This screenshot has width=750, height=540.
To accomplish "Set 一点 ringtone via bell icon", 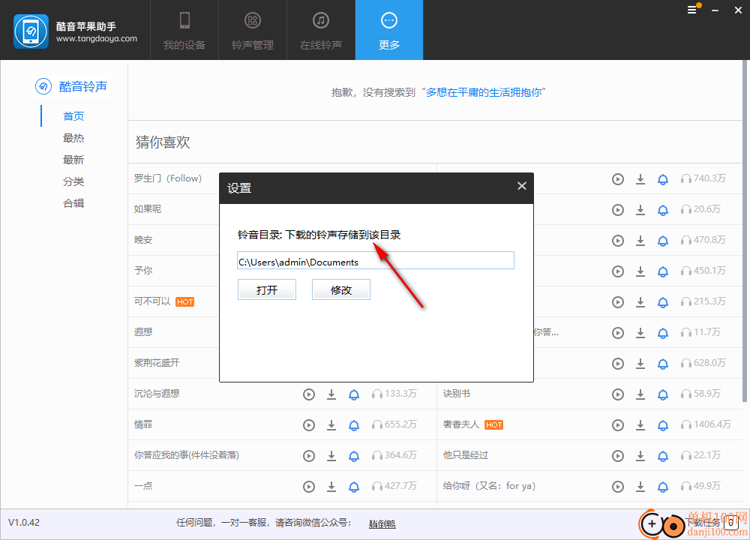I will click(354, 487).
